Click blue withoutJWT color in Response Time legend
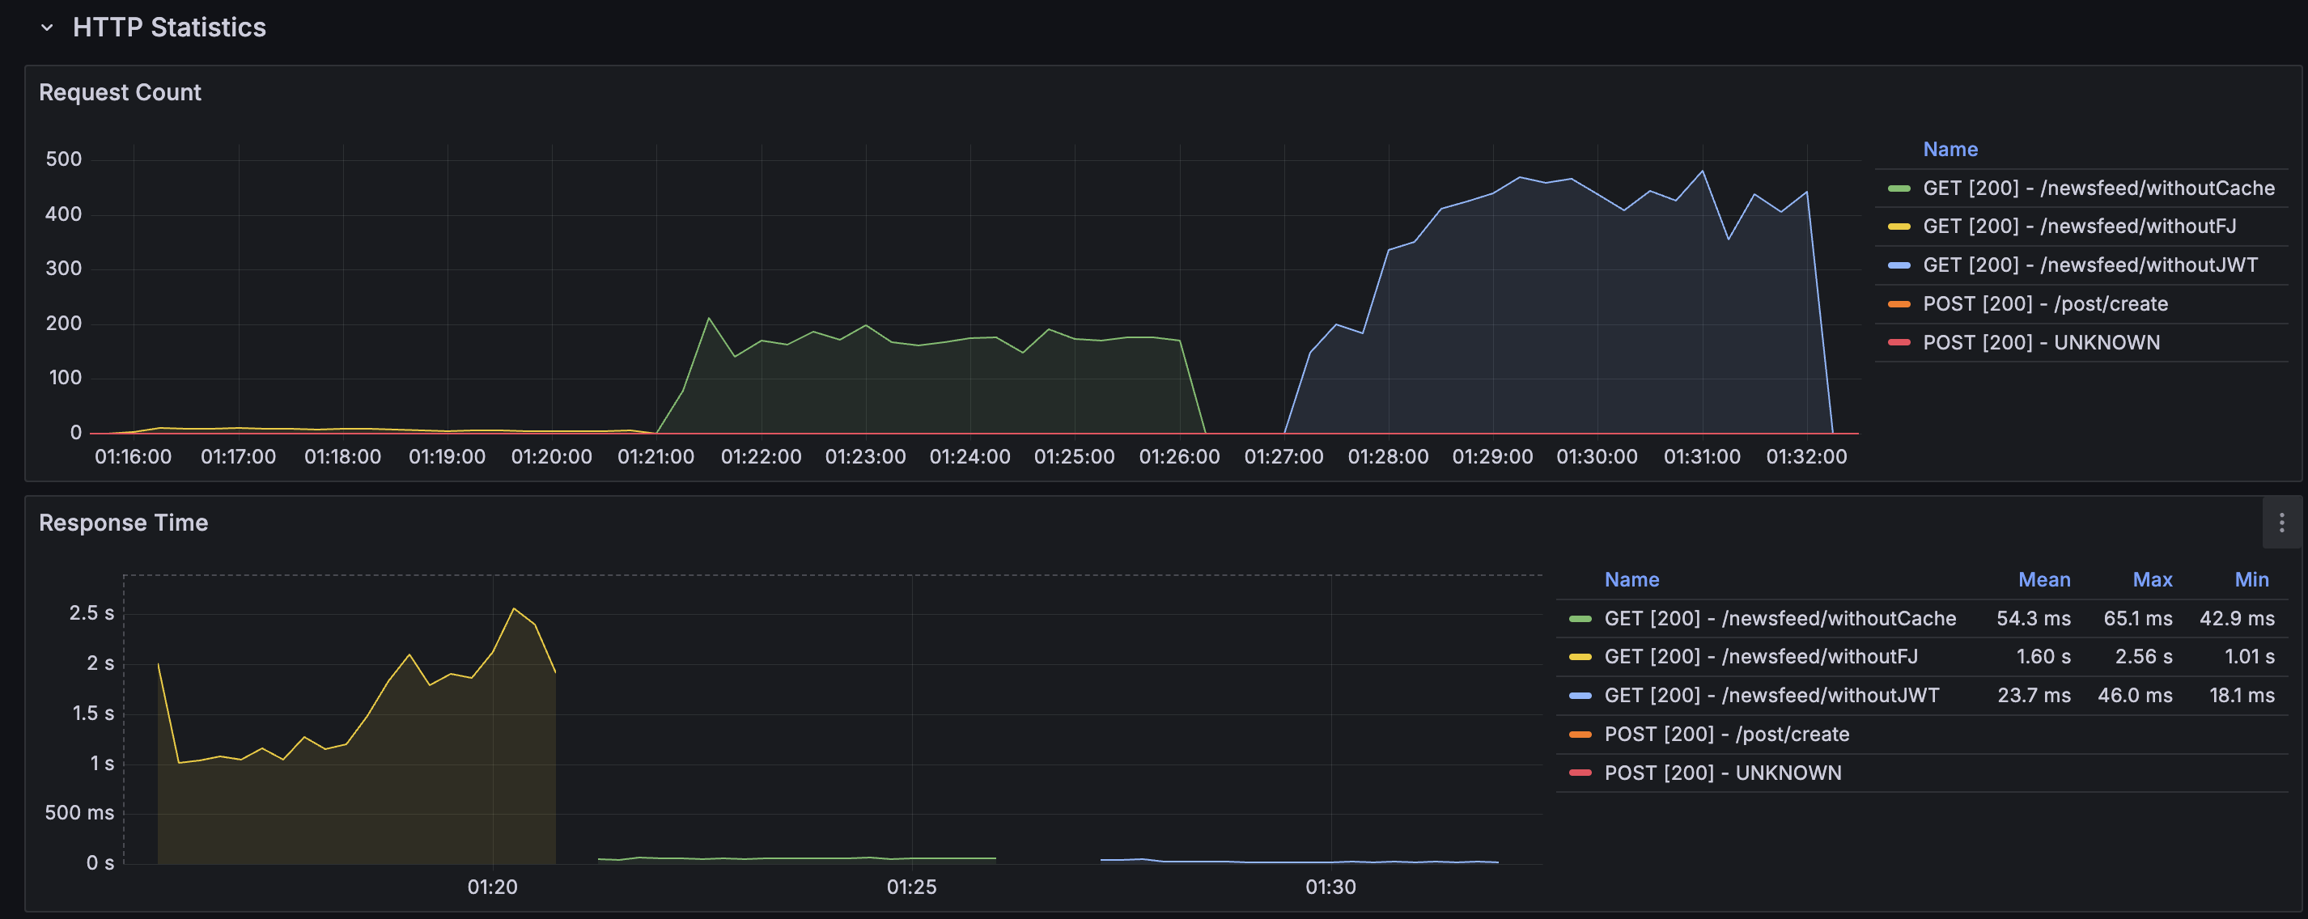The height and width of the screenshot is (919, 2308). [x=1580, y=695]
